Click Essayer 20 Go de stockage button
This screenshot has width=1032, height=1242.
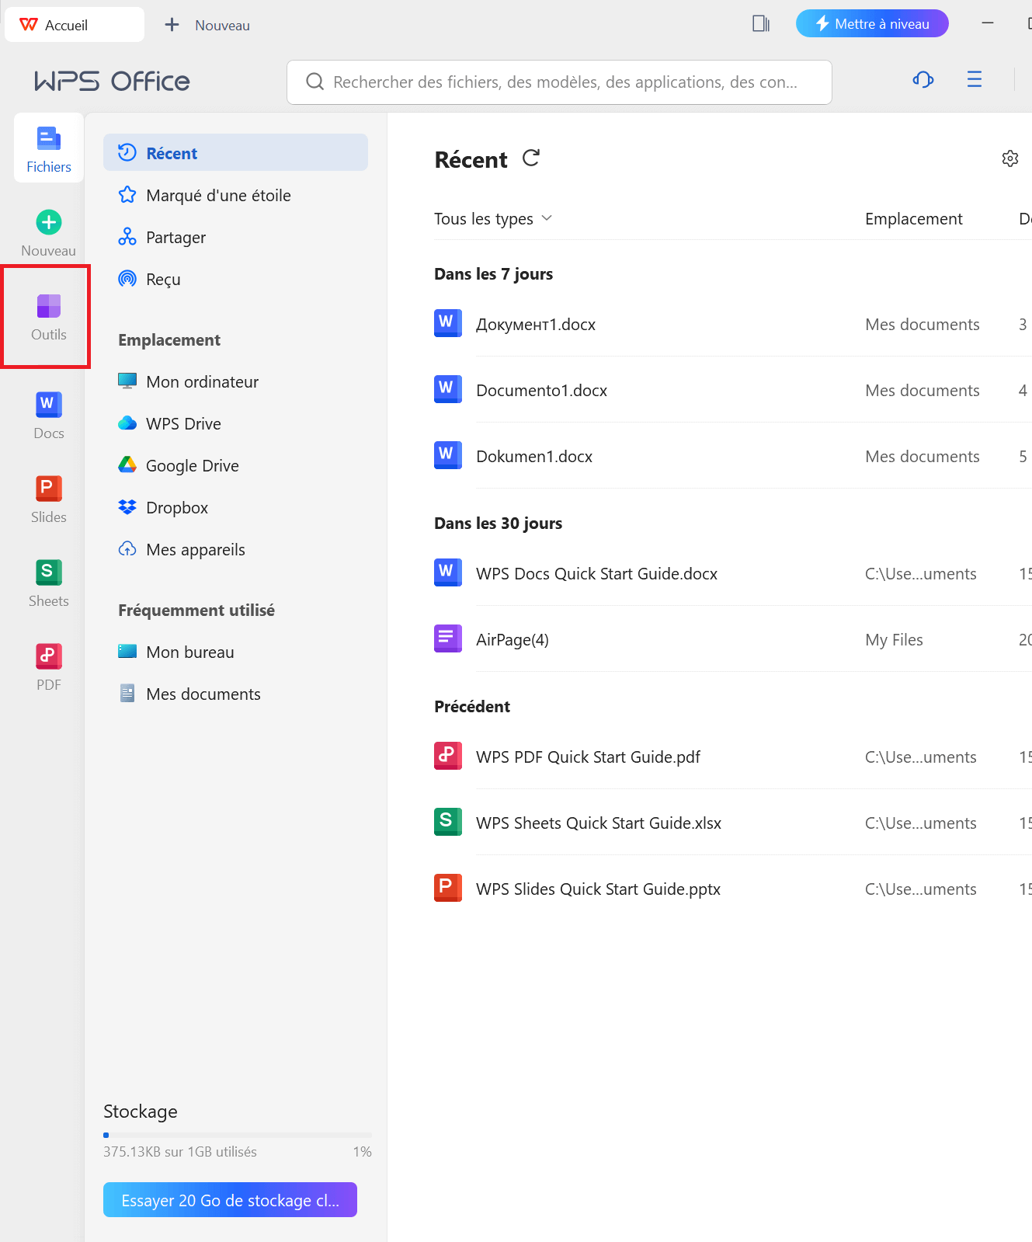230,1200
